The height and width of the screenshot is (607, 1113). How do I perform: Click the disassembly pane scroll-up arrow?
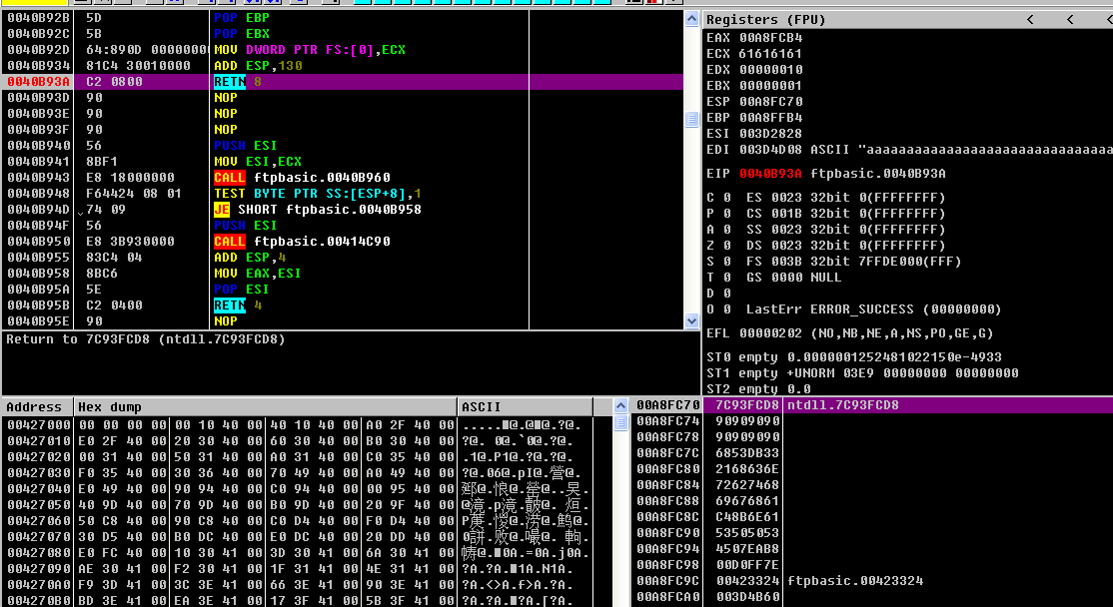pos(691,19)
